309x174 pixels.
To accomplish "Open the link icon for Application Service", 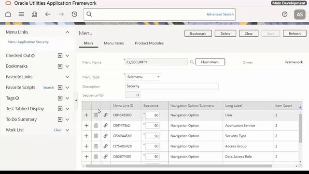I will coord(106,126).
